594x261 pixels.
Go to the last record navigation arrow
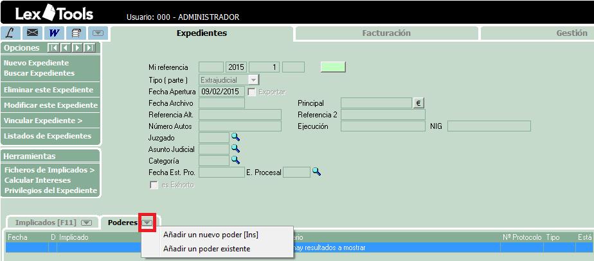pyautogui.click(x=89, y=48)
